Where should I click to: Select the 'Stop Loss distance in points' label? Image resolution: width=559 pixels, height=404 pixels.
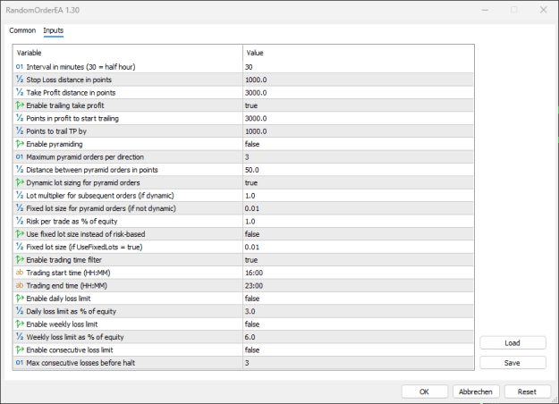[69, 80]
